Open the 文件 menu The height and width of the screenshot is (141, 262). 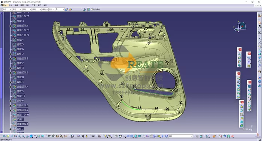point(10,5)
